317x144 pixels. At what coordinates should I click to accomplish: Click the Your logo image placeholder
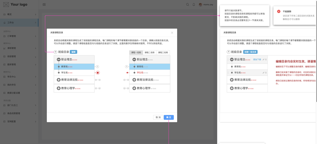(6, 4)
